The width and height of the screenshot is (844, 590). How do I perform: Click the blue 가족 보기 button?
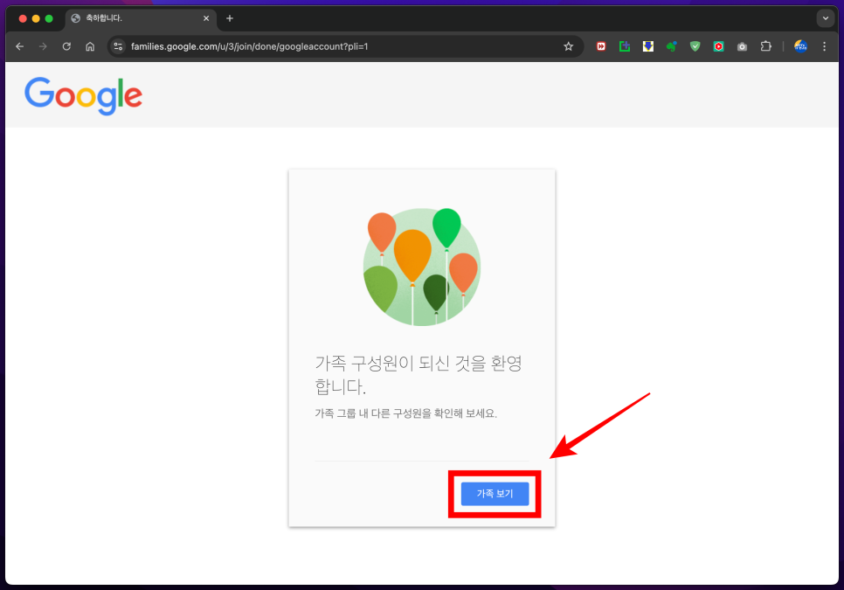pyautogui.click(x=495, y=494)
